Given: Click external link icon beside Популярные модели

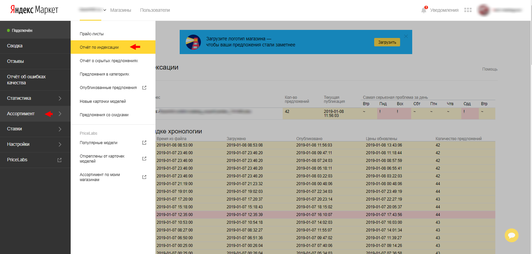Looking at the screenshot, I should click(144, 143).
